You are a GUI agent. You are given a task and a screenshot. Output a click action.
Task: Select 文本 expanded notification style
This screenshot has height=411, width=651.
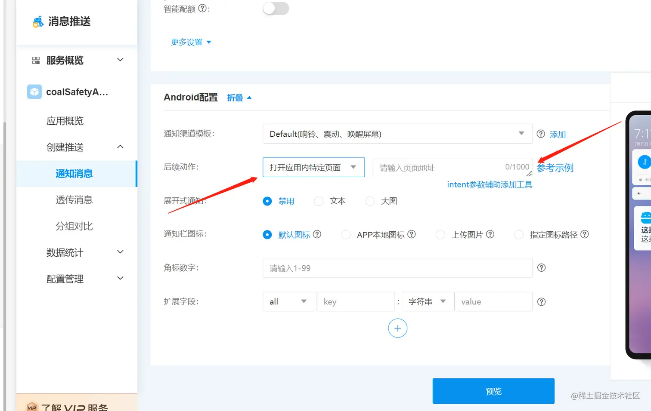click(319, 201)
